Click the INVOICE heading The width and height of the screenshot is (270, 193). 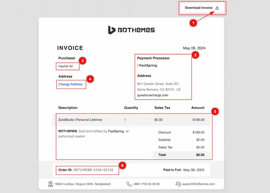(x=70, y=48)
